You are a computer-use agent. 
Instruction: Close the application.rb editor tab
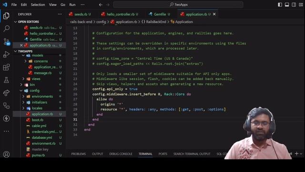tap(214, 14)
